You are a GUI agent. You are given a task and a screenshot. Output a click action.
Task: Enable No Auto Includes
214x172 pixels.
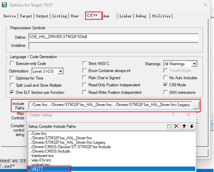165,78
